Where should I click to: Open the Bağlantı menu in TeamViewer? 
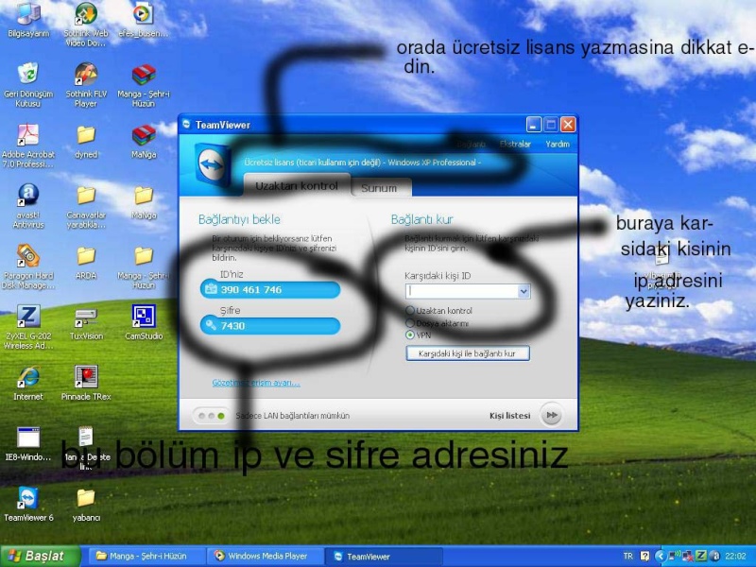pos(471,144)
